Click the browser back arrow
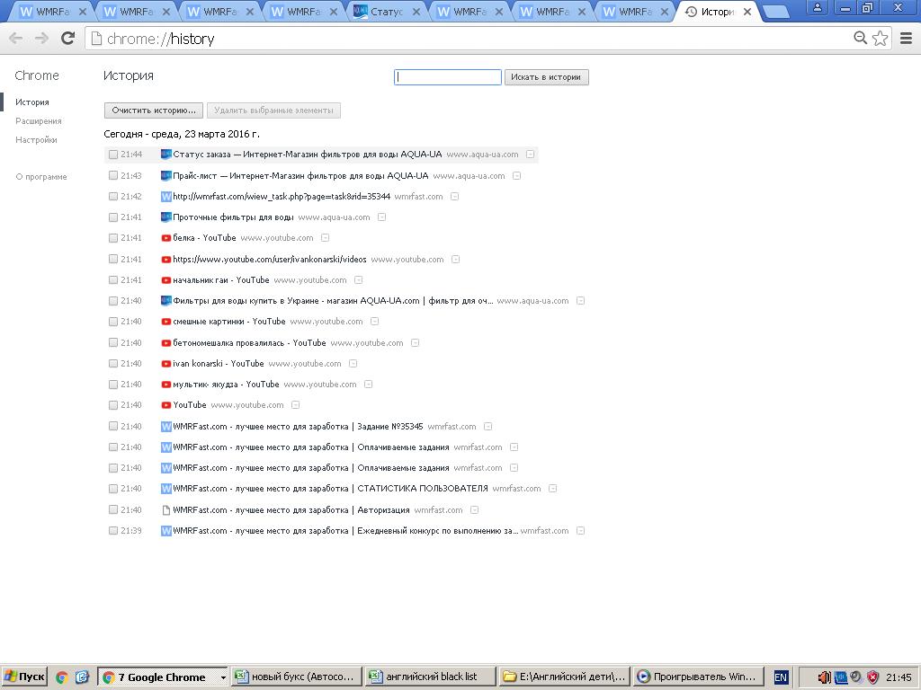 [16, 39]
